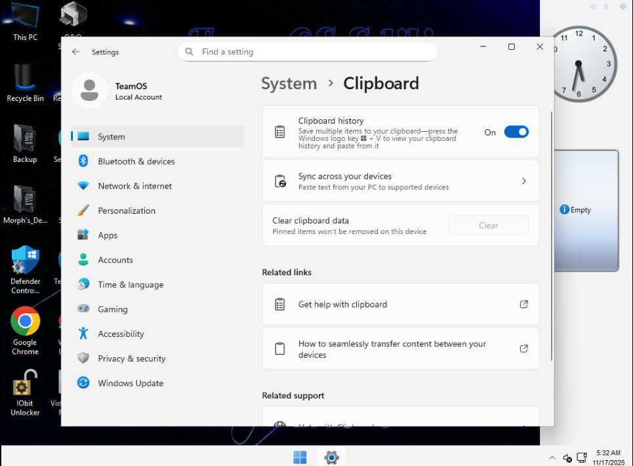Click the back arrow in Settings
Viewport: 633px width, 466px height.
[76, 52]
